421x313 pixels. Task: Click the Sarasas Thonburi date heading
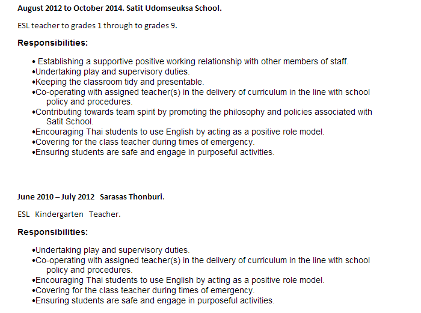point(91,196)
